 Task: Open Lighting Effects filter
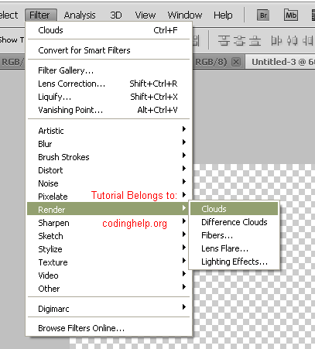(234, 262)
